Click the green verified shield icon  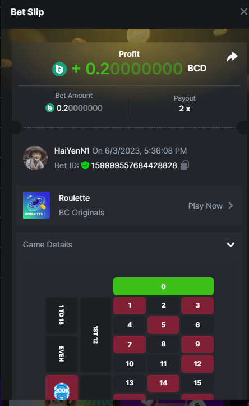[85, 165]
